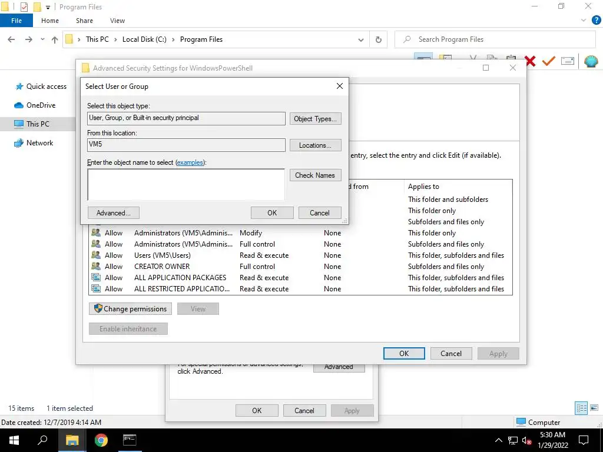Click Apply in Advanced Security Settings
603x452 pixels.
click(x=498, y=354)
